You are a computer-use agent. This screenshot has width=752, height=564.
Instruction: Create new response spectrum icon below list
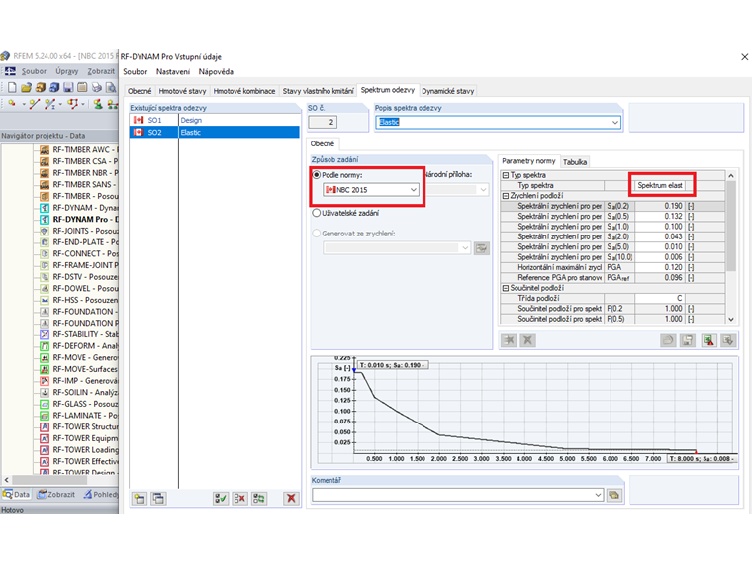[x=140, y=499]
